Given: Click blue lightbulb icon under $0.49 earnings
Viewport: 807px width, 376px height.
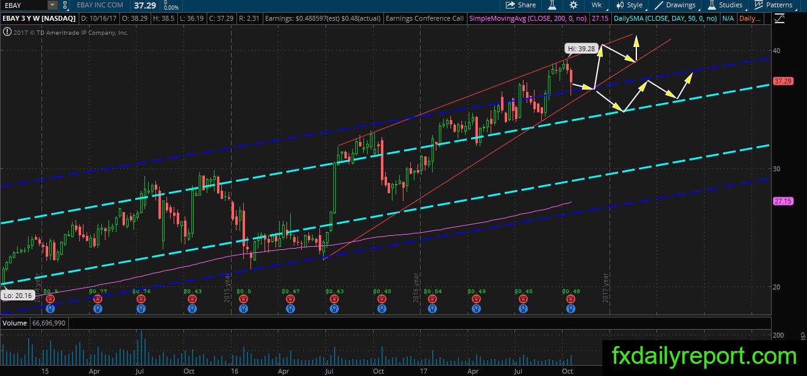Looking at the screenshot, I should pos(475,308).
